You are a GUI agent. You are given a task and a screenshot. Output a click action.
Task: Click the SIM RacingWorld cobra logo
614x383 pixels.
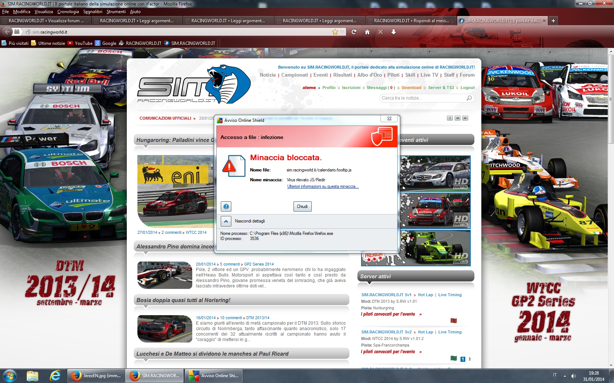(194, 85)
